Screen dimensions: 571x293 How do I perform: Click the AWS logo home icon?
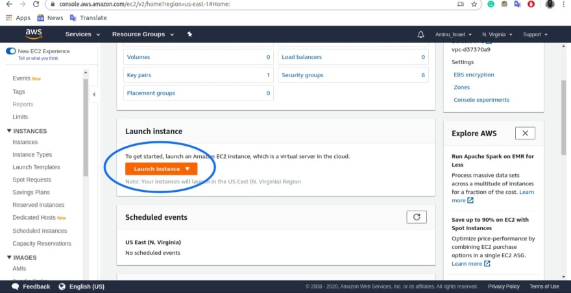(x=34, y=34)
